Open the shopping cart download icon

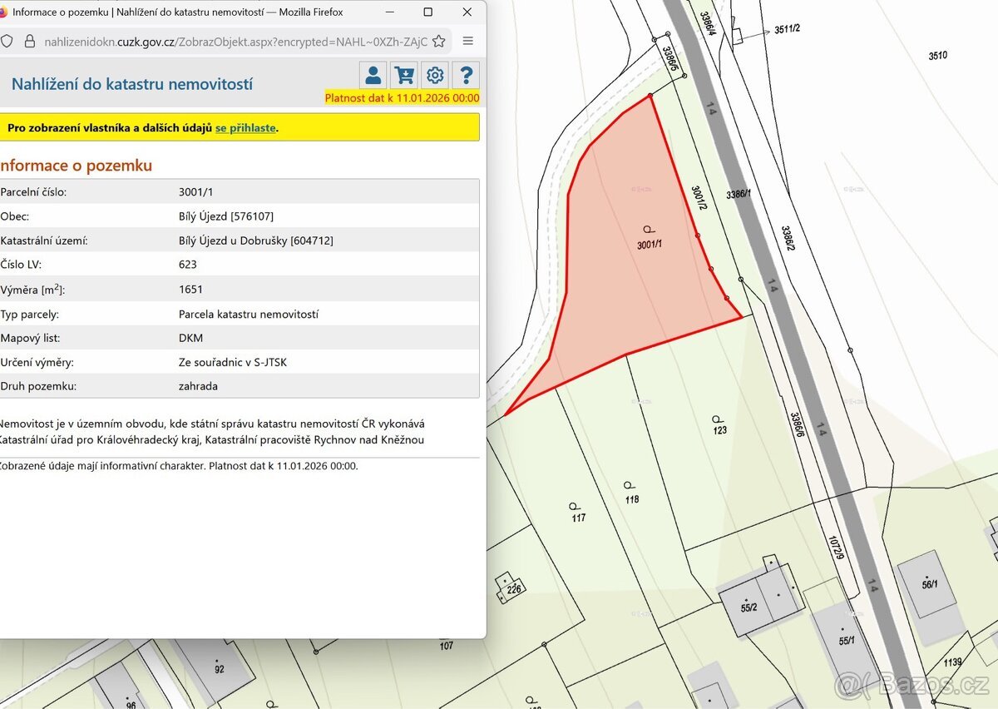click(404, 75)
